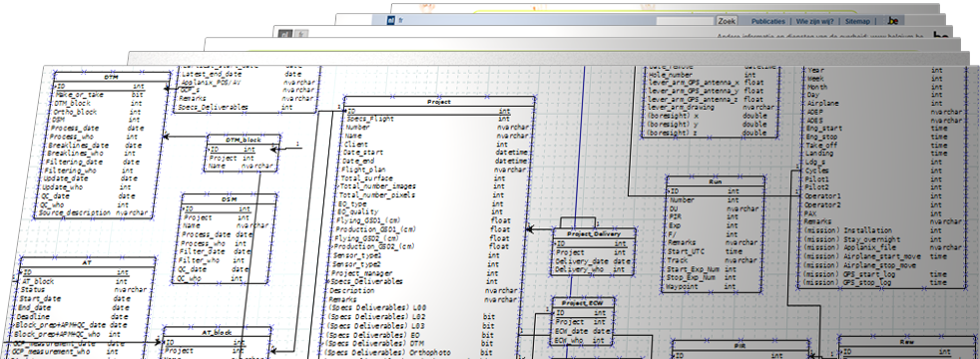Select the Run table header
This screenshot has height=359, width=980.
pyautogui.click(x=715, y=181)
